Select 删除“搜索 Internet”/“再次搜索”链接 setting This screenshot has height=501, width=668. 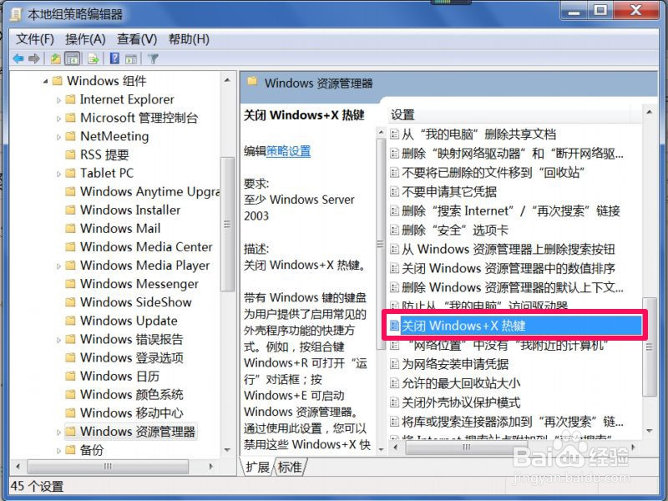pos(511,211)
